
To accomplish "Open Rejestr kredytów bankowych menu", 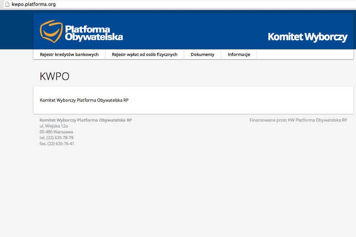I will pyautogui.click(x=69, y=54).
